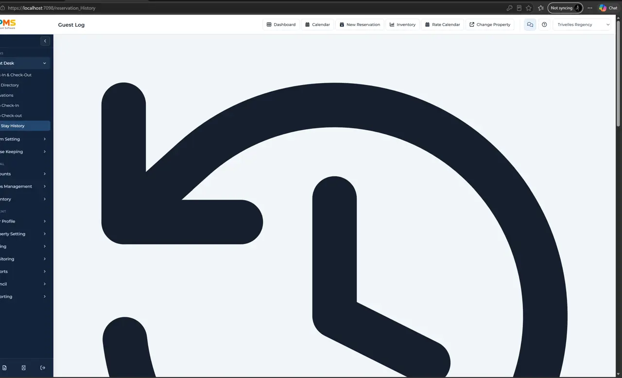Click the hourglass icon in sidebar footer

[23, 368]
